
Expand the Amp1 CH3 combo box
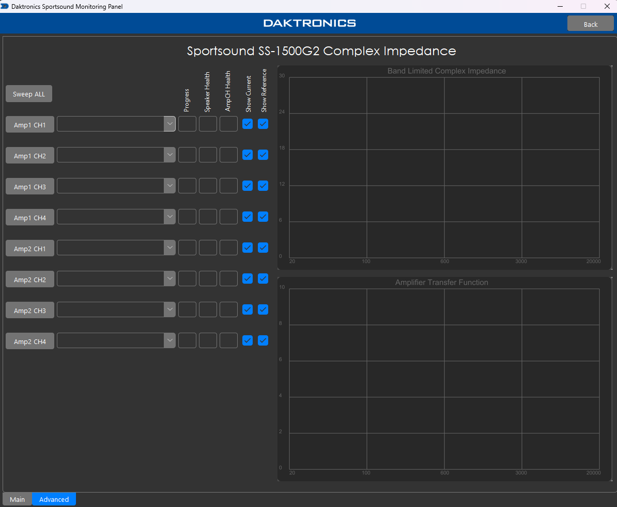(x=169, y=186)
